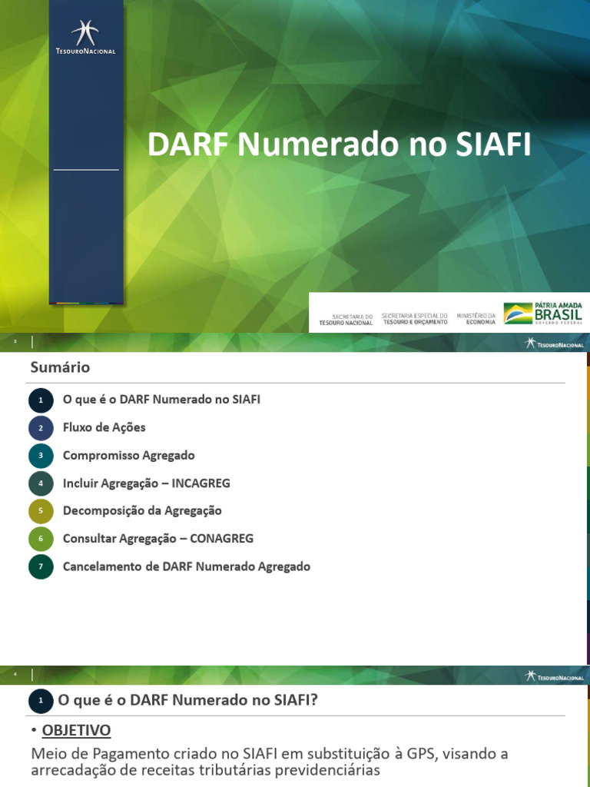
Task: Click the 'OBJETIVO' underlined heading
Action: [76, 730]
